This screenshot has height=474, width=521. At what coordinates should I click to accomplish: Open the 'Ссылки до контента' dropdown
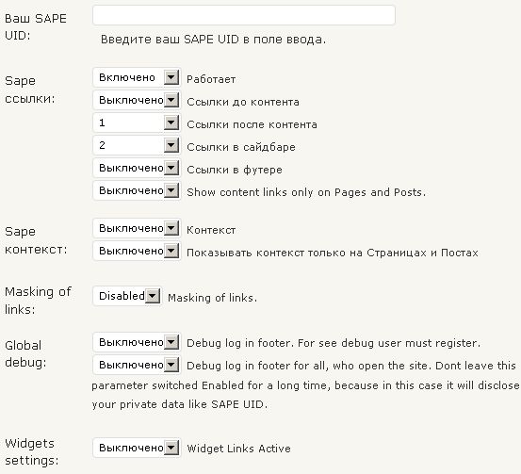pos(137,100)
